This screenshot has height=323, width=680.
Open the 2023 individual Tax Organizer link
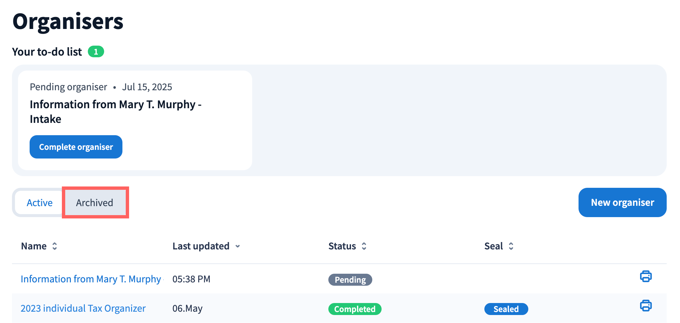(x=83, y=308)
